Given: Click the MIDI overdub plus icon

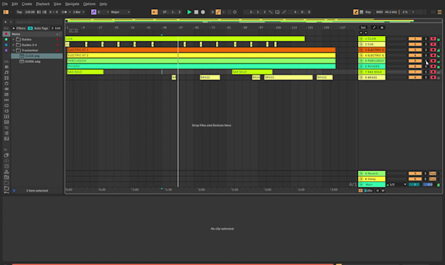Looking at the screenshot, I should [212, 12].
